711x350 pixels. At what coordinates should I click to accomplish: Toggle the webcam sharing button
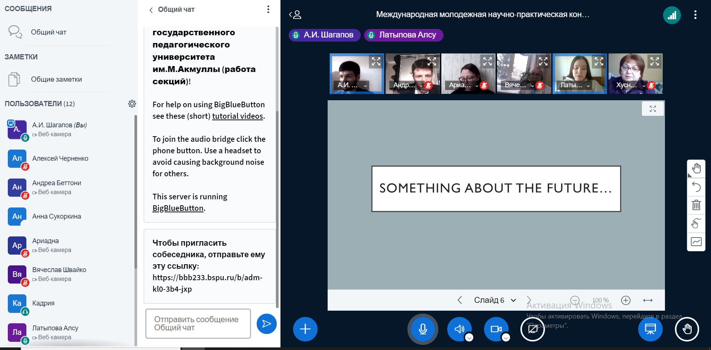tap(496, 329)
